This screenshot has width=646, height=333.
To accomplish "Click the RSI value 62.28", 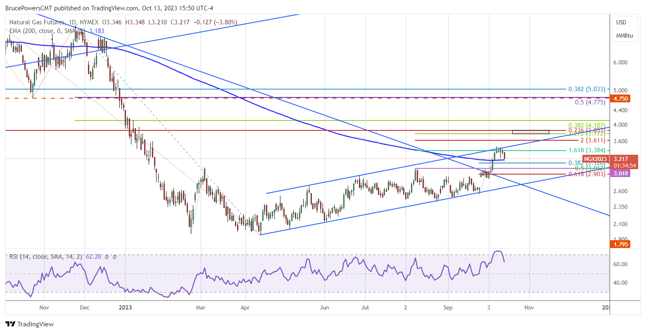I will (93, 257).
